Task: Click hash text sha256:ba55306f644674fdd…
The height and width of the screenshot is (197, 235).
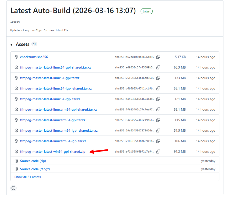Action: (134, 99)
